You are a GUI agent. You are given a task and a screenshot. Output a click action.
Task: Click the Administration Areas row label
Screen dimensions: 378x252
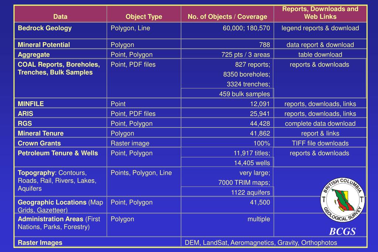pyautogui.click(x=59, y=223)
